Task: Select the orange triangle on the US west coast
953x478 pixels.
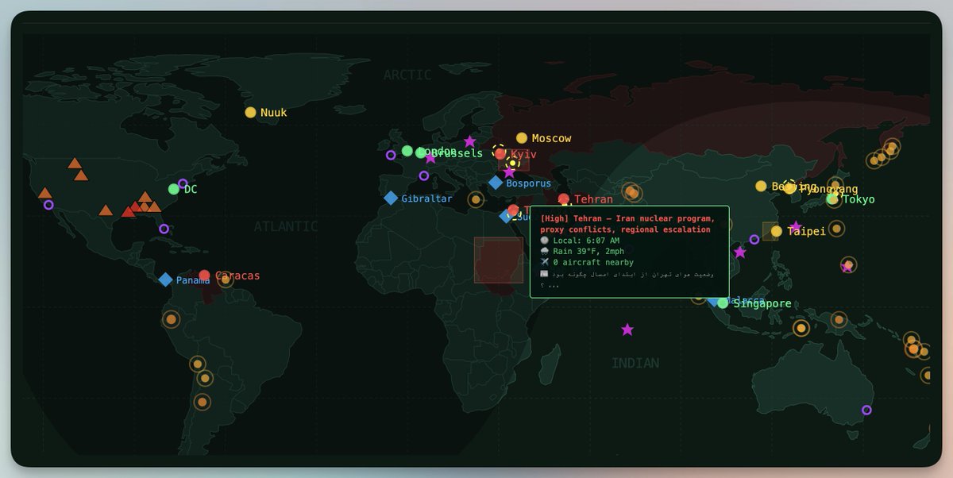Action: pos(45,193)
